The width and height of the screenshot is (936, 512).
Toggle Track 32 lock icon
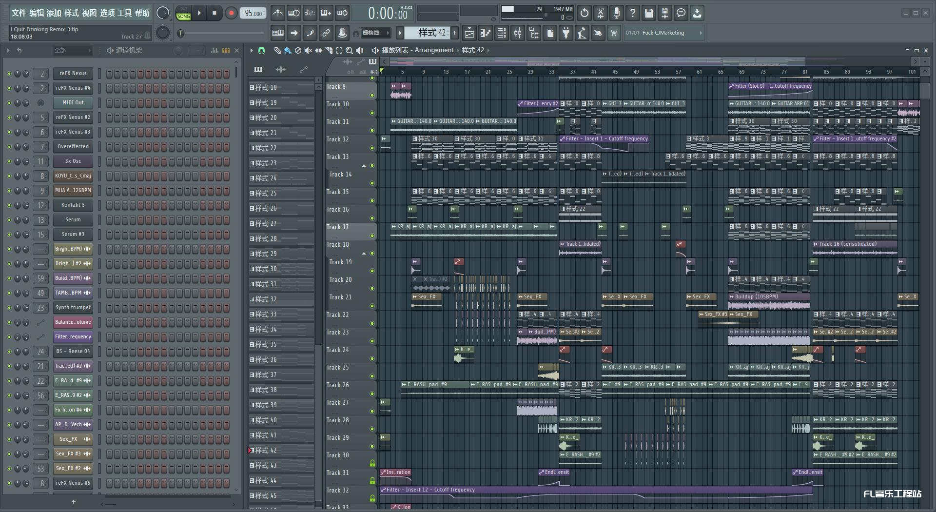click(372, 498)
